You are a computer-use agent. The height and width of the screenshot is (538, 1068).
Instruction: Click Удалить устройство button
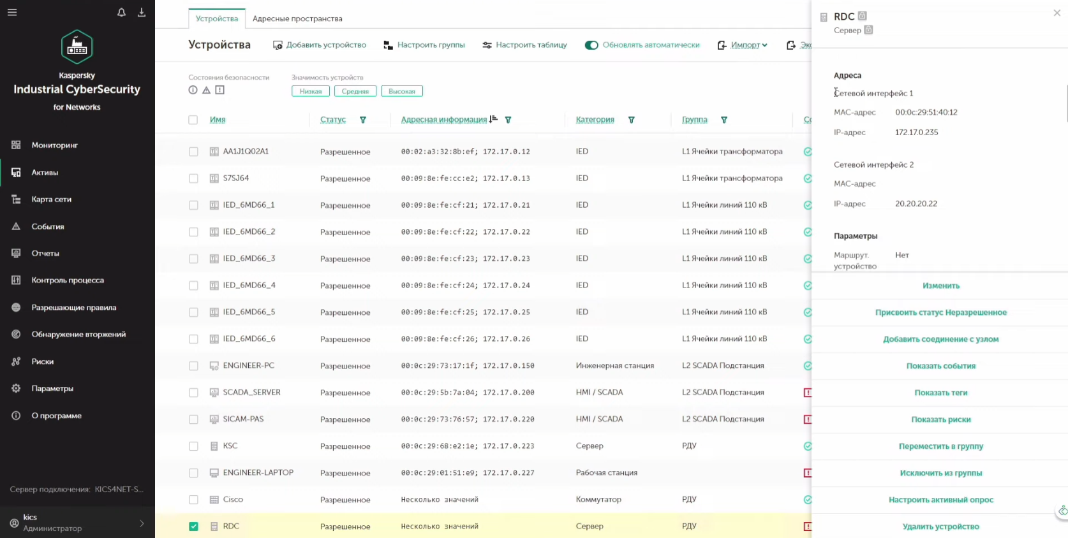click(x=941, y=527)
